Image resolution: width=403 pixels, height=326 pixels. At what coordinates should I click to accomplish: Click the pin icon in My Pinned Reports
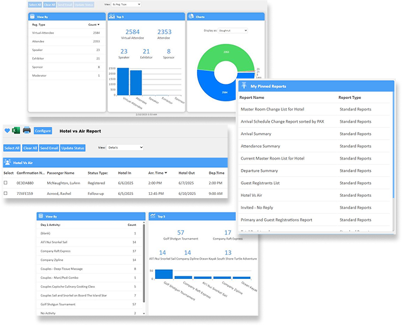coord(244,85)
